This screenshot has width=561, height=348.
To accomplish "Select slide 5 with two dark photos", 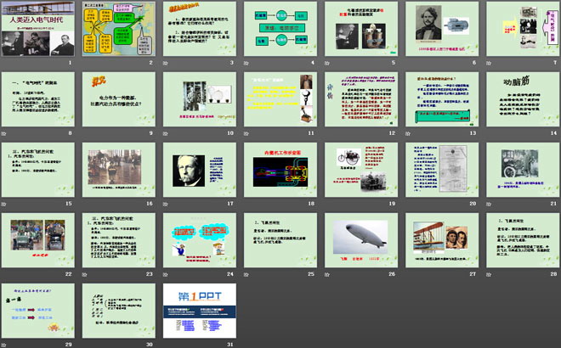I will pyautogui.click(x=361, y=29).
